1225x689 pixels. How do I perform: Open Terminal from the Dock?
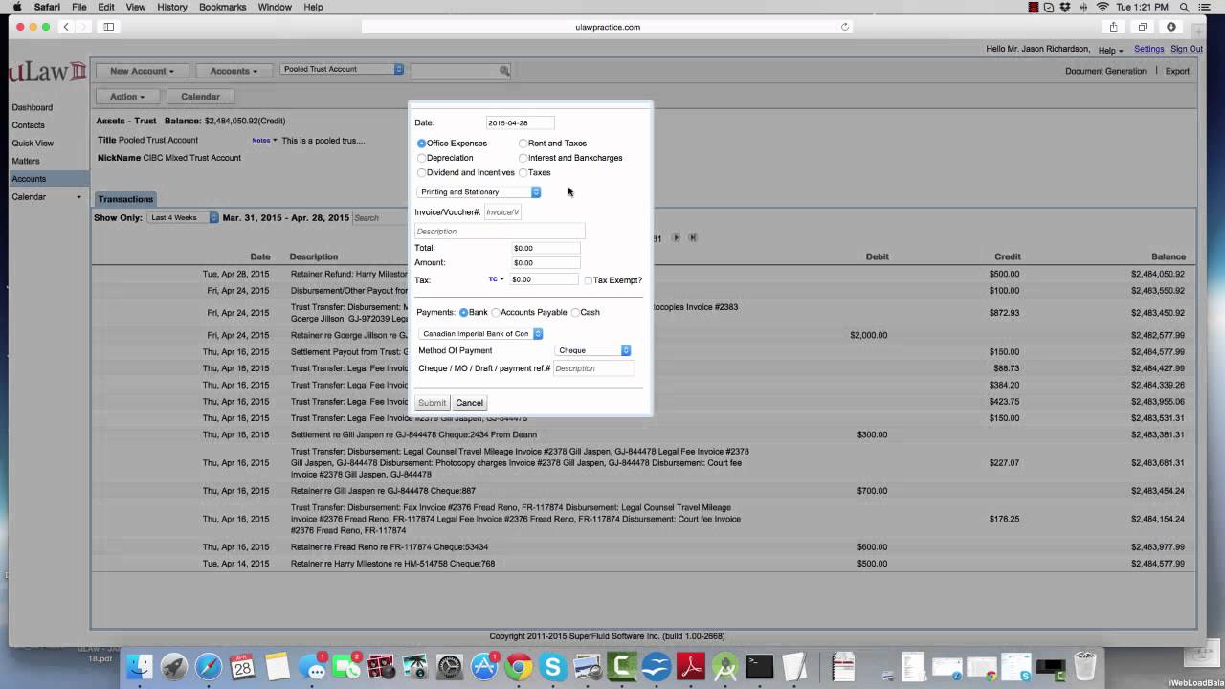(760, 666)
